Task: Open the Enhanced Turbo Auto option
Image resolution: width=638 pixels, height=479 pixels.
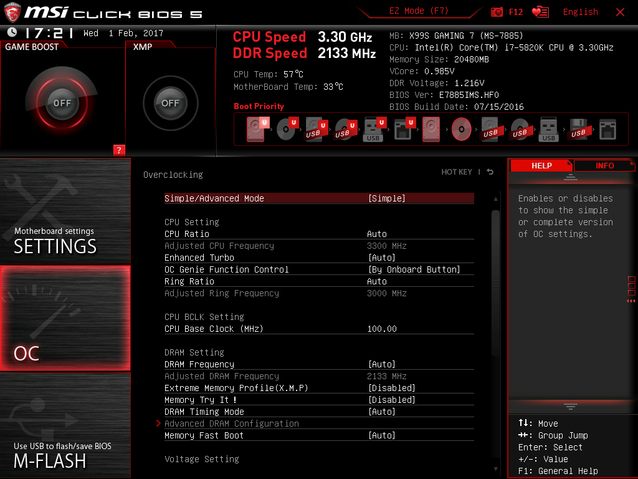Action: (x=381, y=258)
